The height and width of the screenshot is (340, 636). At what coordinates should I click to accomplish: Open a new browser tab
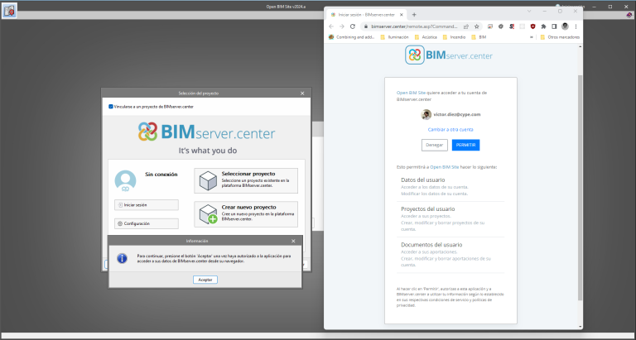(414, 15)
